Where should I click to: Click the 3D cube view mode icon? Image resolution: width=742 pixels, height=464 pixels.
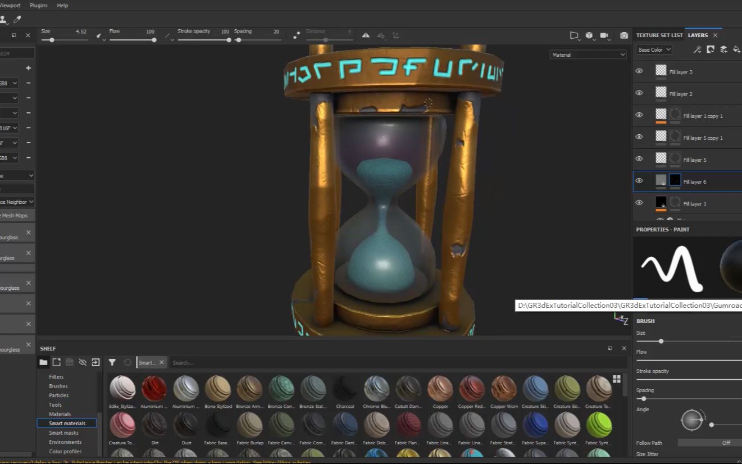click(589, 35)
